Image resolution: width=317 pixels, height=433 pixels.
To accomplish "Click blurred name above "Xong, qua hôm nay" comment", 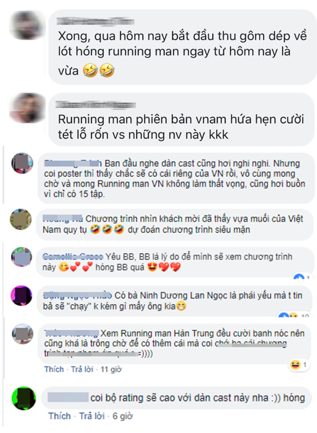I will (95, 21).
